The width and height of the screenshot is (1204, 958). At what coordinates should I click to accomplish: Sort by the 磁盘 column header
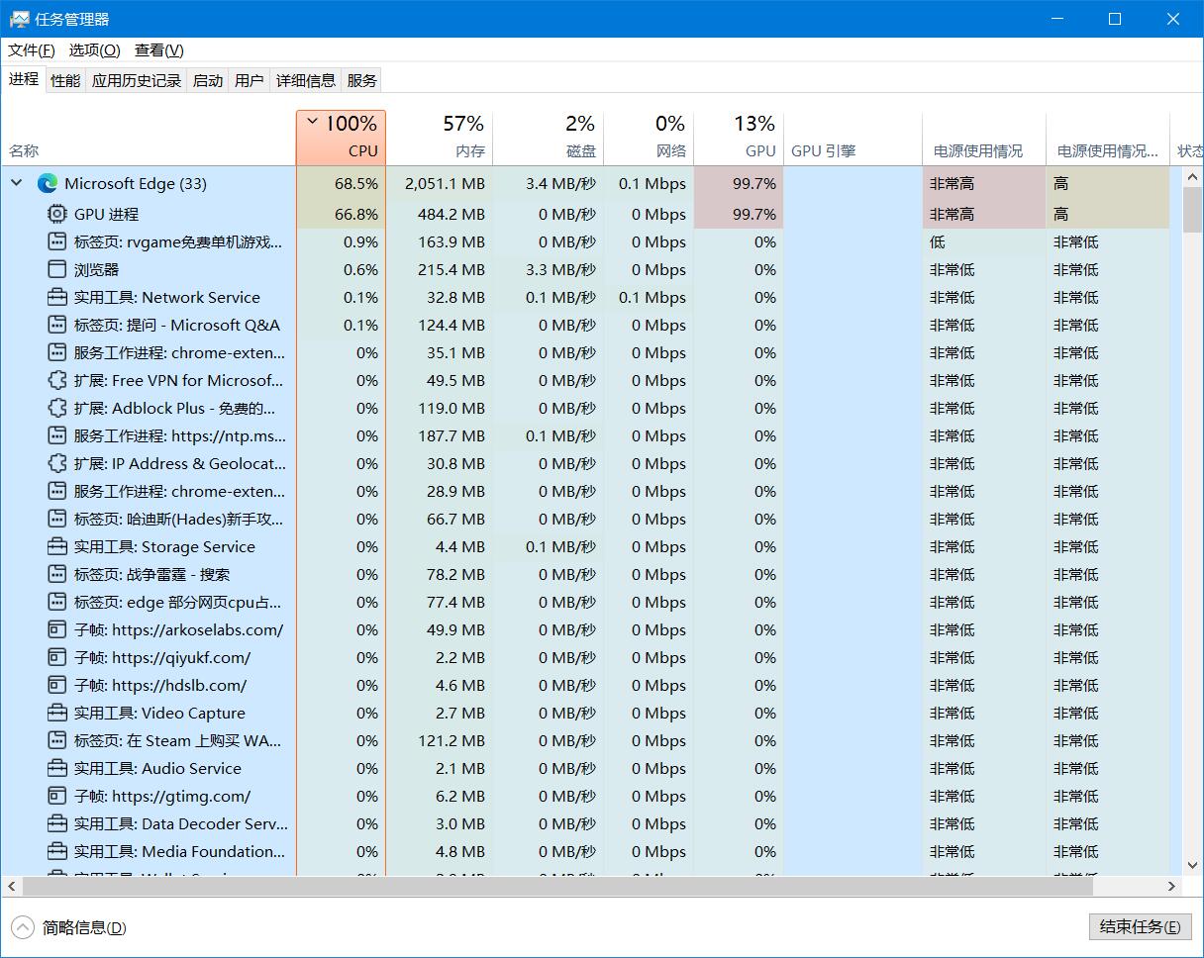tap(549, 138)
